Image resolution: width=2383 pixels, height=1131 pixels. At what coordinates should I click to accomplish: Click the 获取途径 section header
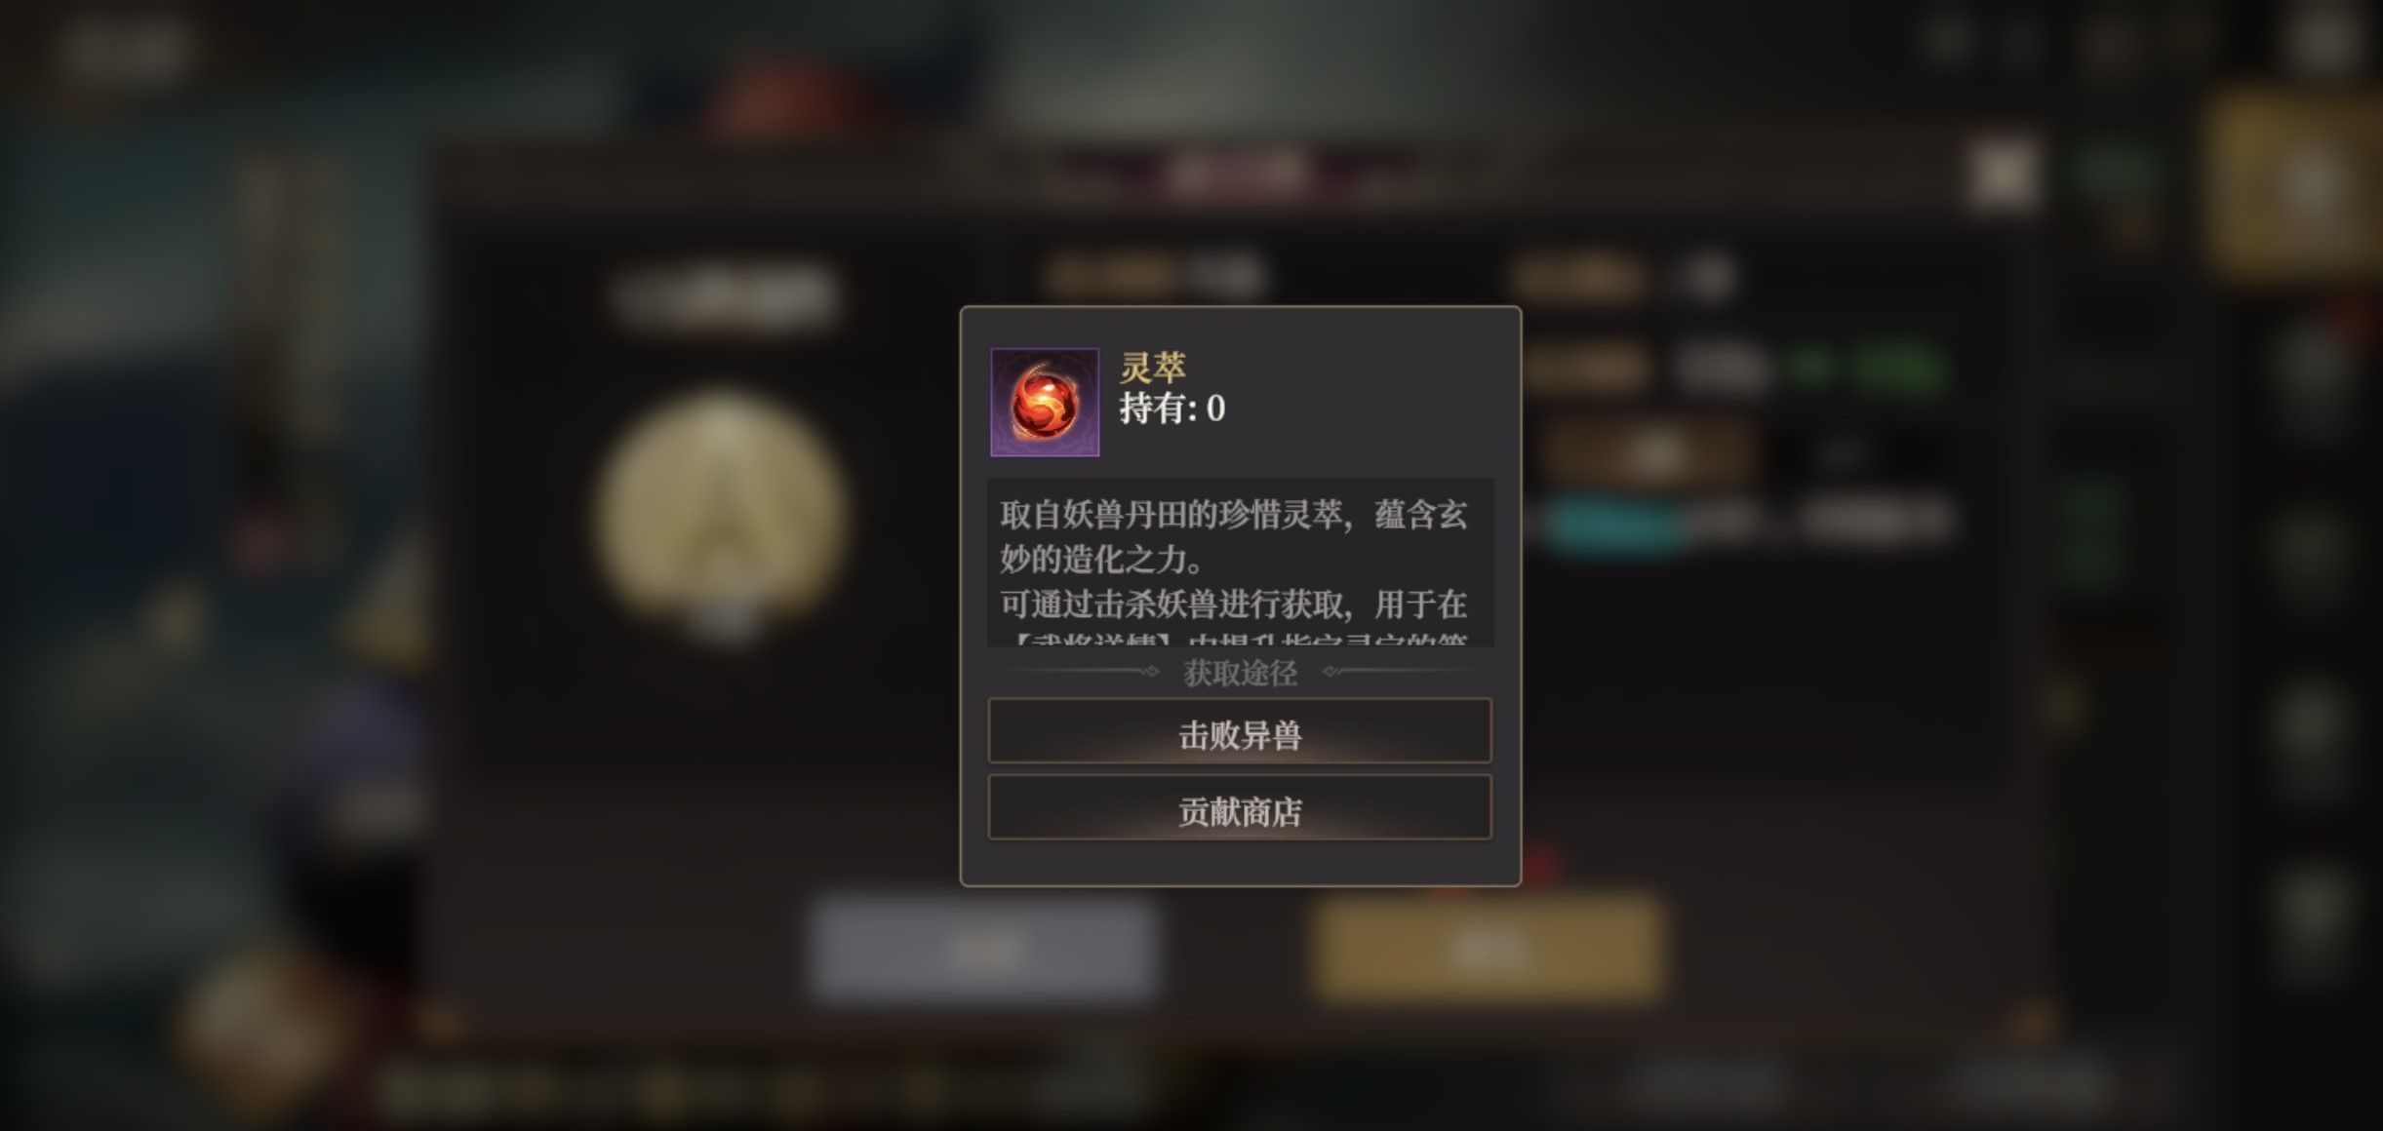1240,672
